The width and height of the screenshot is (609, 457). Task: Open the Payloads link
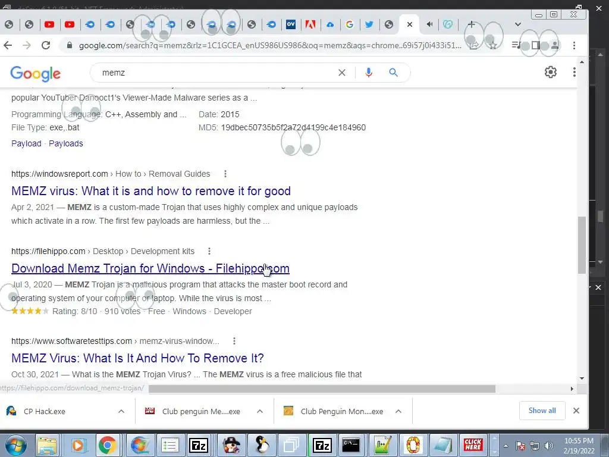[x=66, y=143]
